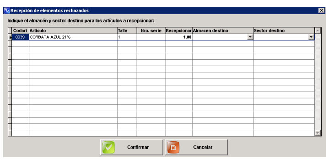Open the Sector destino dropdown arrow

point(311,37)
